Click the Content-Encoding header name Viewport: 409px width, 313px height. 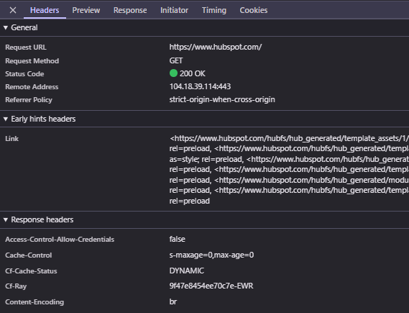tap(35, 301)
